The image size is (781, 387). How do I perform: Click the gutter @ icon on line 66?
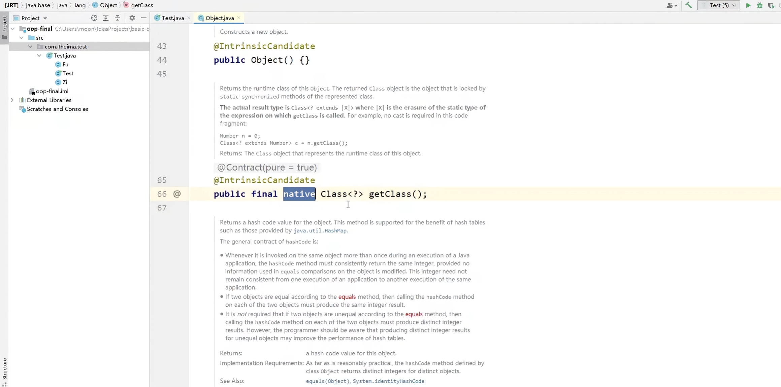click(x=177, y=194)
